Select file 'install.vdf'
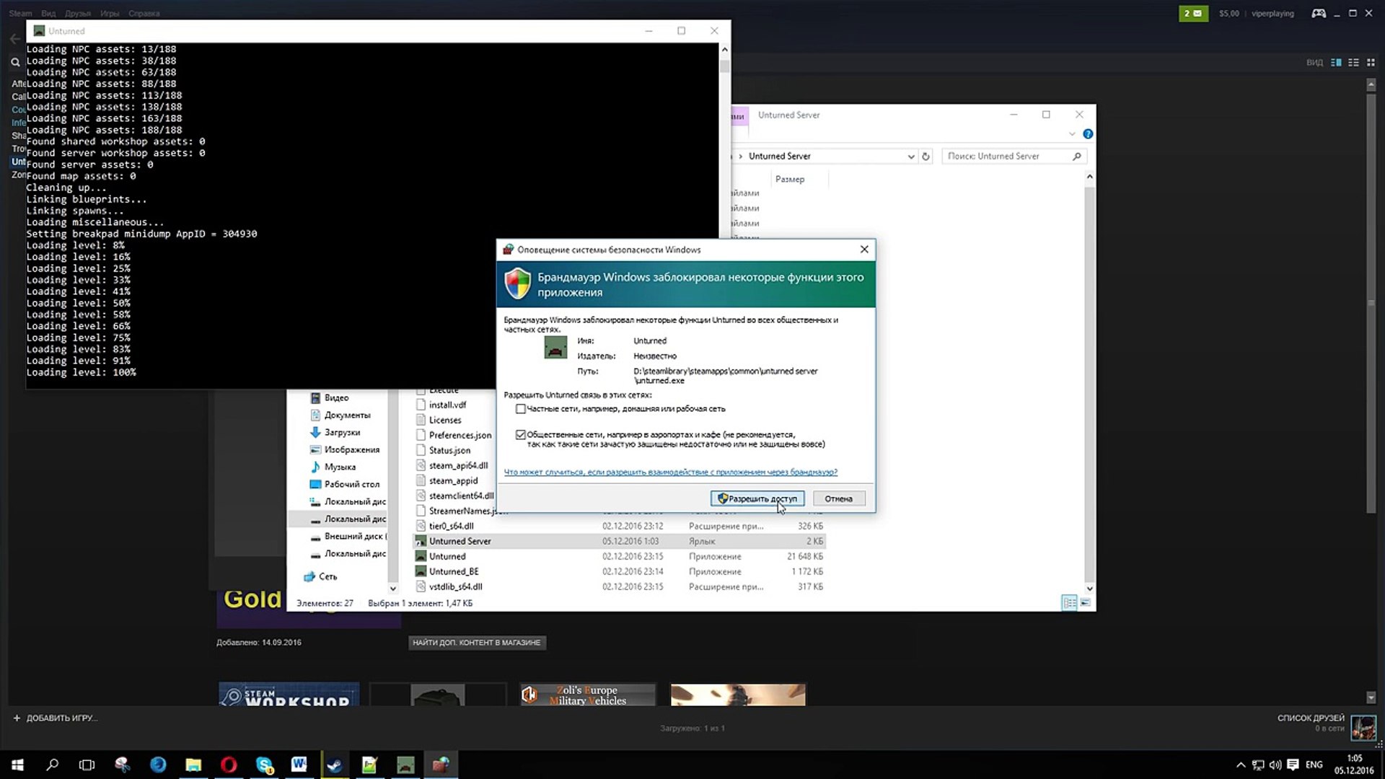The height and width of the screenshot is (779, 1385). (x=447, y=405)
